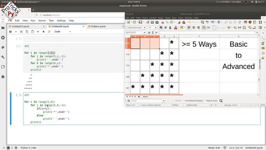Toggle underline formatting in Calc
Screen dimensions: 266x150
tap(170, 27)
